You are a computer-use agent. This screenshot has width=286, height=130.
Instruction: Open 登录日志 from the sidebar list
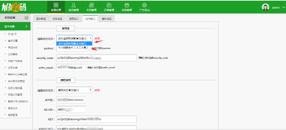(13, 108)
